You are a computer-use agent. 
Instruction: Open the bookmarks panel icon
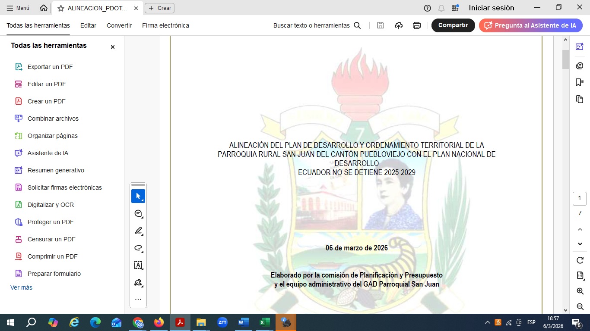coord(580,82)
